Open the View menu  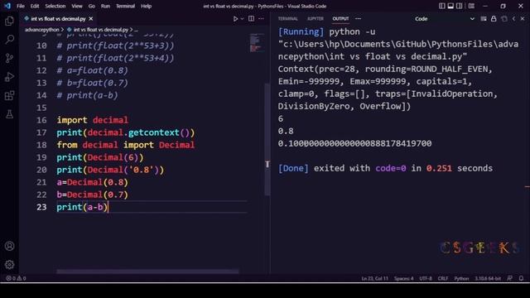point(77,6)
